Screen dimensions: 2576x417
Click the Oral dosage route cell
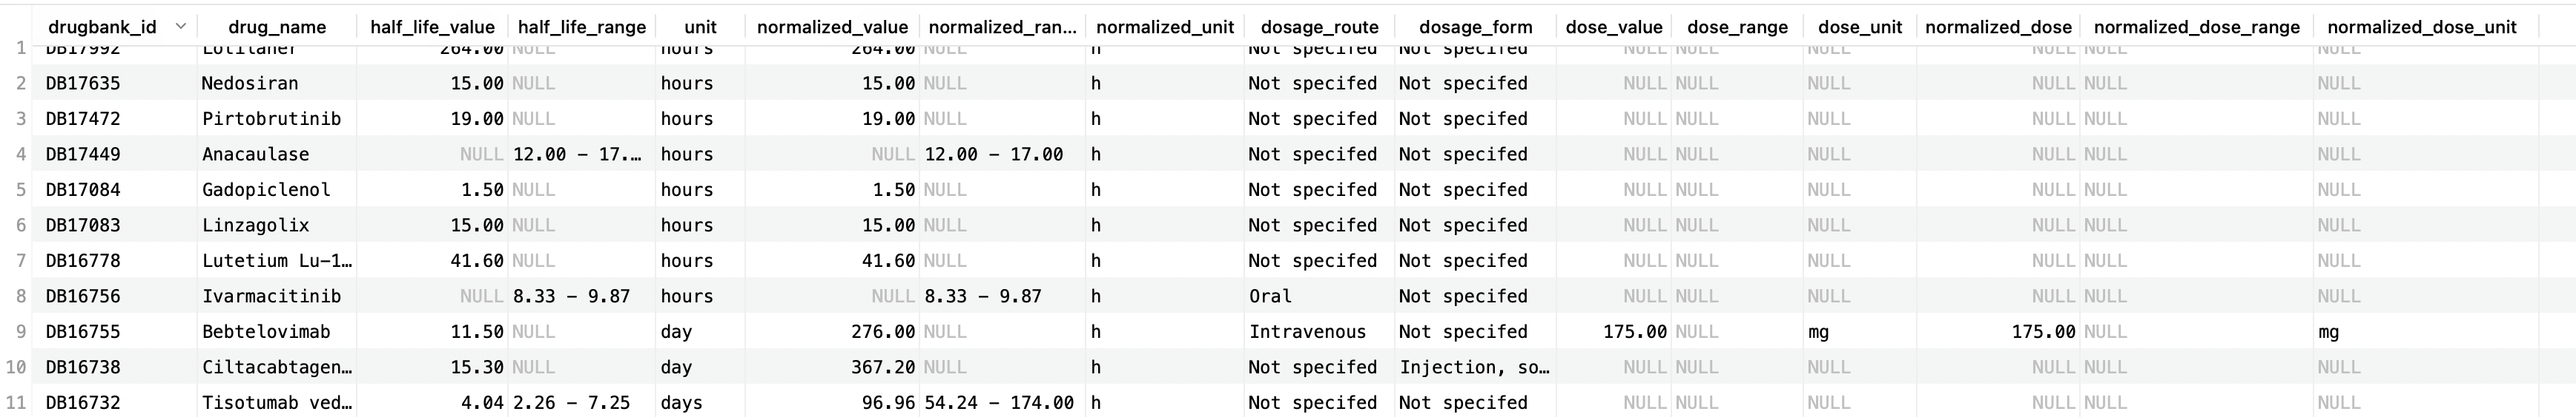[x=1270, y=296]
